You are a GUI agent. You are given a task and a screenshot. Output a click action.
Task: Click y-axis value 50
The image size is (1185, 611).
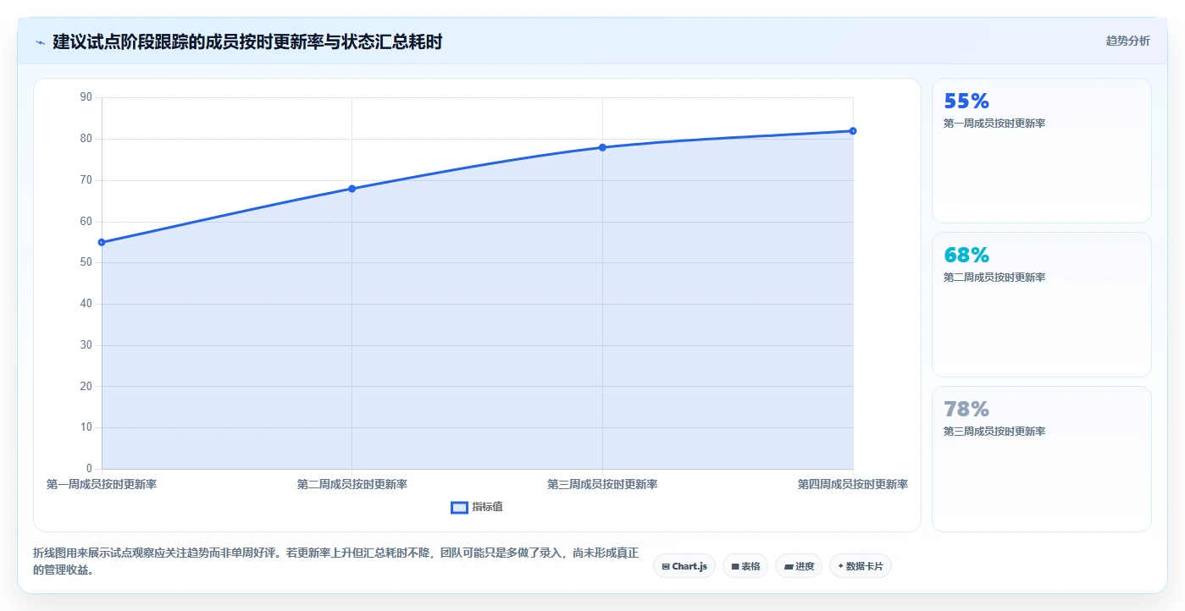tap(86, 262)
